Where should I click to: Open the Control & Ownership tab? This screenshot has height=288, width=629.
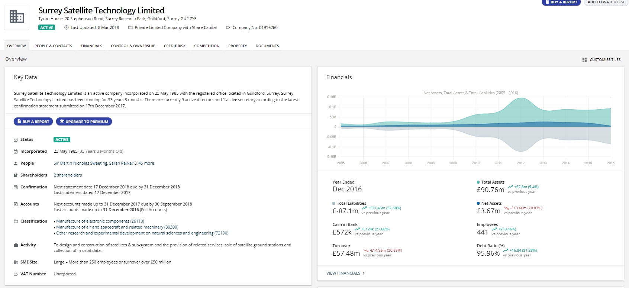(133, 46)
